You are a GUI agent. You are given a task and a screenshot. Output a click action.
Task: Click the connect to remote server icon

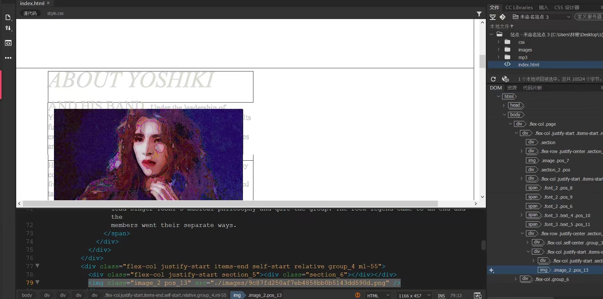point(492,17)
